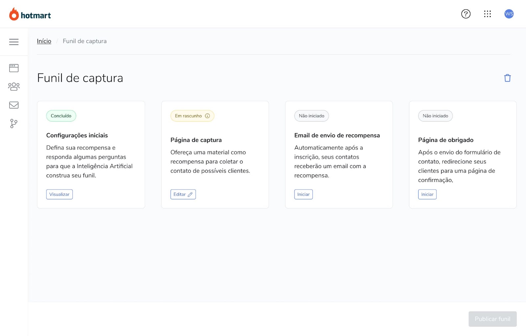Click the Página de captura card title
The height and width of the screenshot is (336, 526).
click(x=196, y=140)
